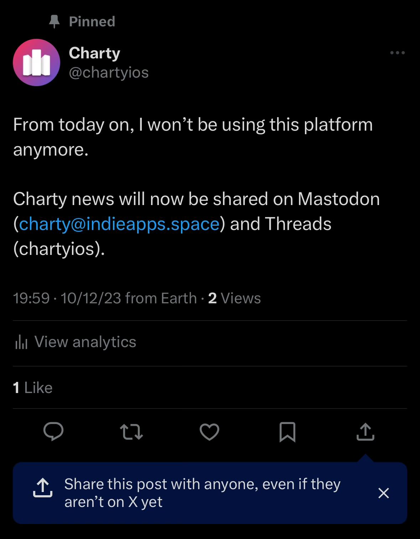Image resolution: width=420 pixels, height=539 pixels.
Task: Tap the share icon inside the tooltip
Action: (43, 488)
